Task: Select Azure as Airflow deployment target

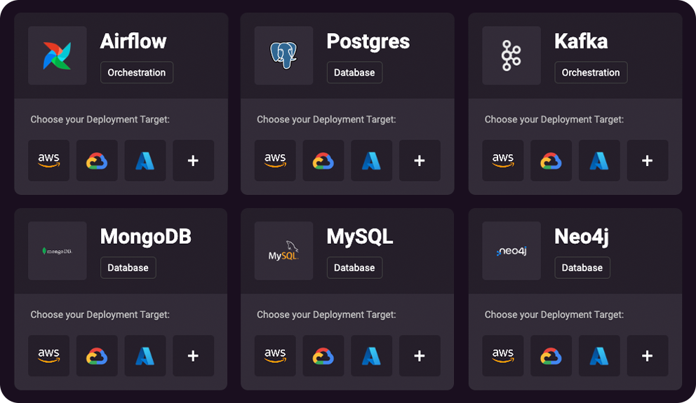Action: 145,160
